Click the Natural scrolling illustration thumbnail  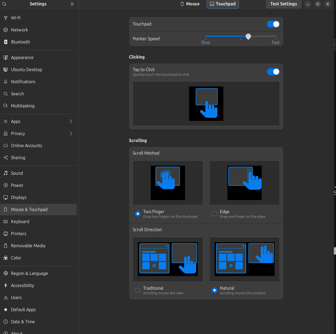pos(244,259)
